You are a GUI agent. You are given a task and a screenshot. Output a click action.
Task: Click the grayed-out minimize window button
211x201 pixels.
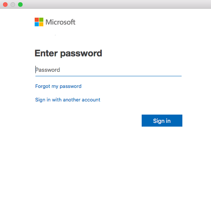coord(13,5)
